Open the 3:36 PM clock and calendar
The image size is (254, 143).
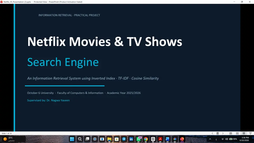click(244, 139)
